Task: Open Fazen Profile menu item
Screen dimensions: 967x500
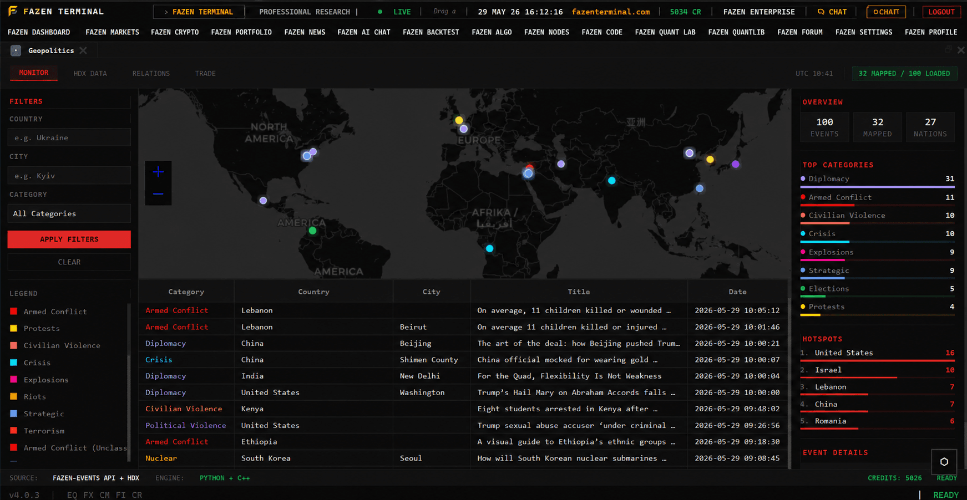Action: (931, 32)
